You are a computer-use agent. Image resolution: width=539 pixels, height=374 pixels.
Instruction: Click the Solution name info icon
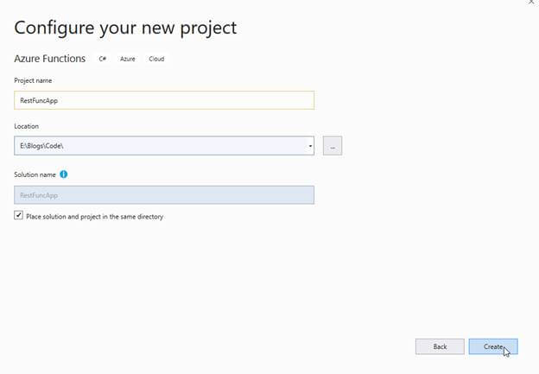64,174
